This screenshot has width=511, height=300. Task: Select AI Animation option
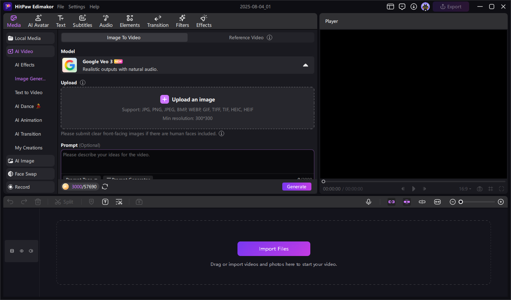(x=28, y=120)
